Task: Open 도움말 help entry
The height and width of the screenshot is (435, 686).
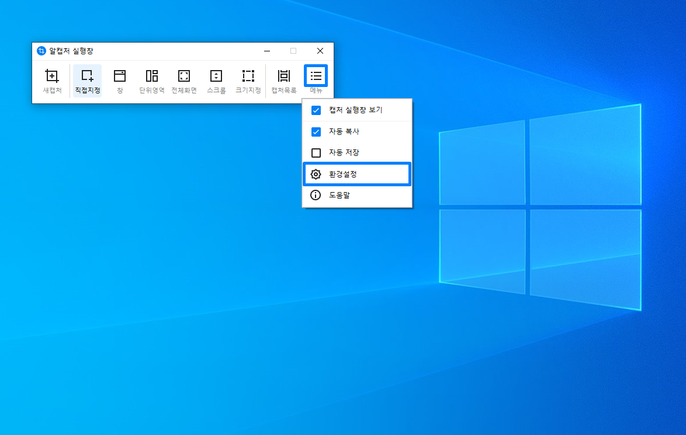Action: click(357, 195)
